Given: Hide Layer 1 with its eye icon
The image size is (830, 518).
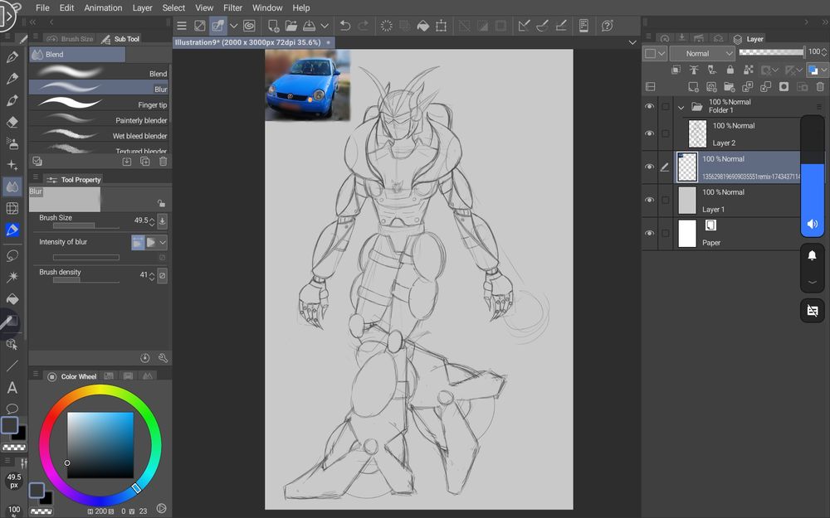Looking at the screenshot, I should tap(650, 200).
